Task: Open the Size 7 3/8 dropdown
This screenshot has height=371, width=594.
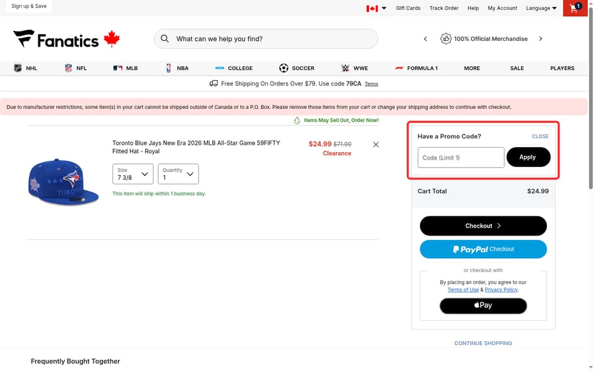Action: click(x=133, y=174)
